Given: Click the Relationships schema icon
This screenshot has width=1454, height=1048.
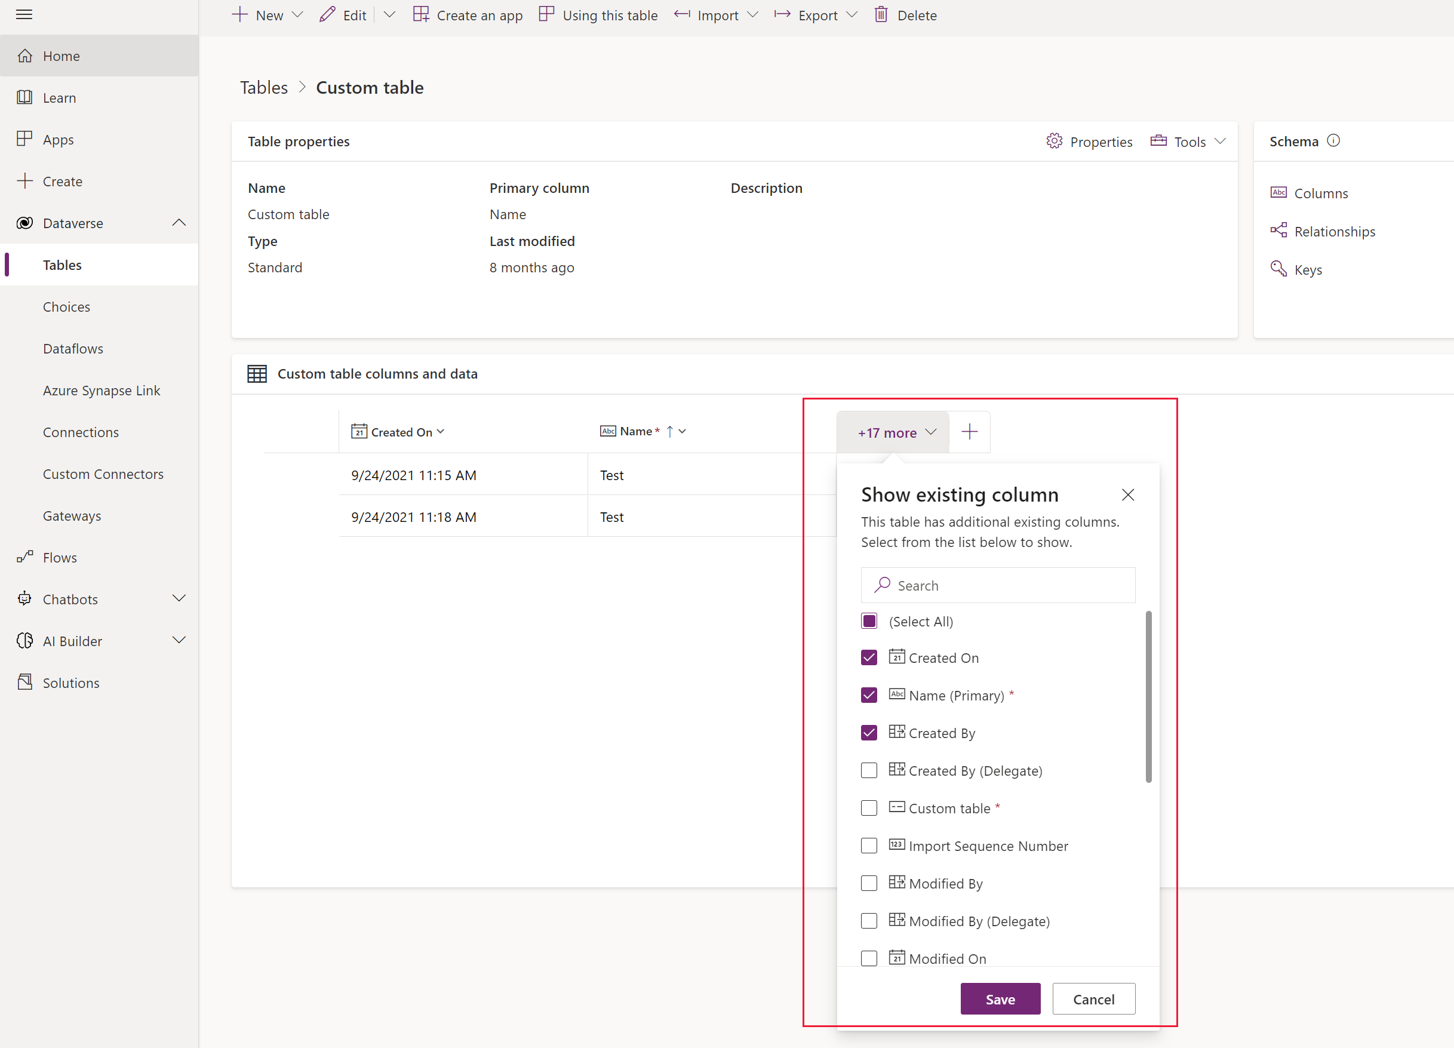Looking at the screenshot, I should (1279, 232).
